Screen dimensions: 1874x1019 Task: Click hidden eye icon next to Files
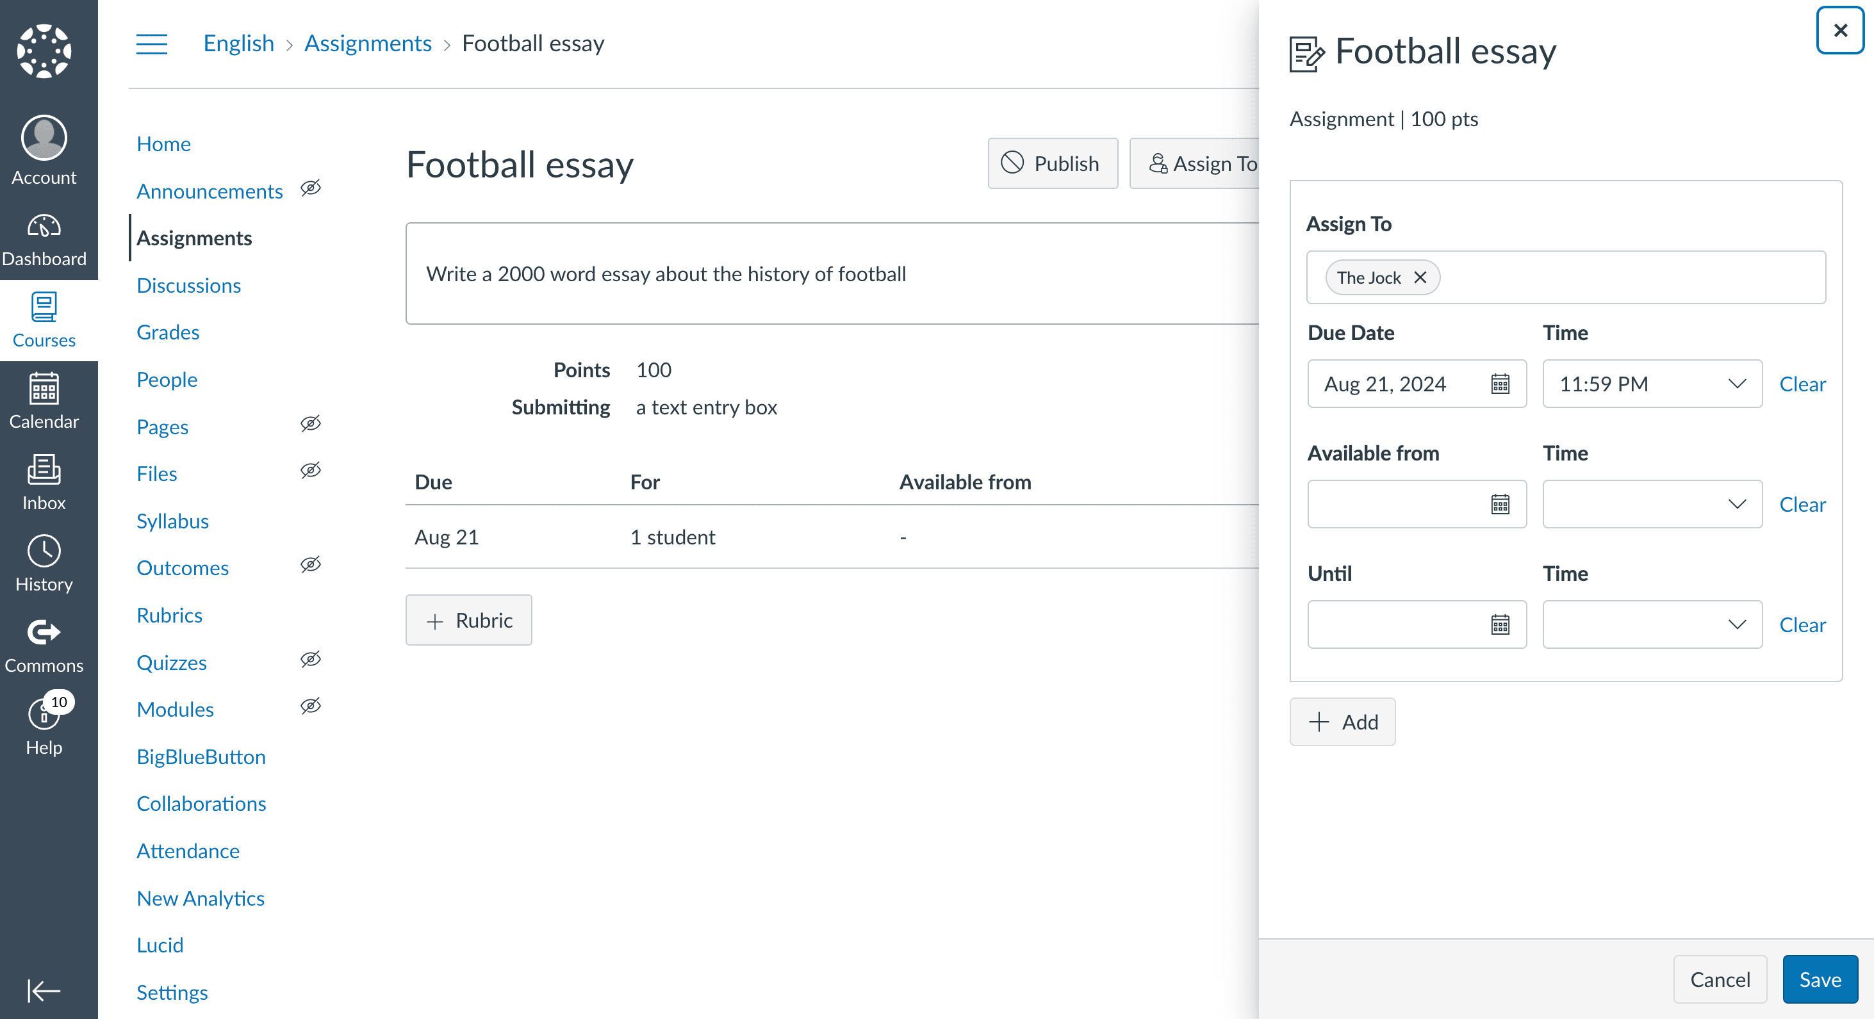click(x=311, y=471)
